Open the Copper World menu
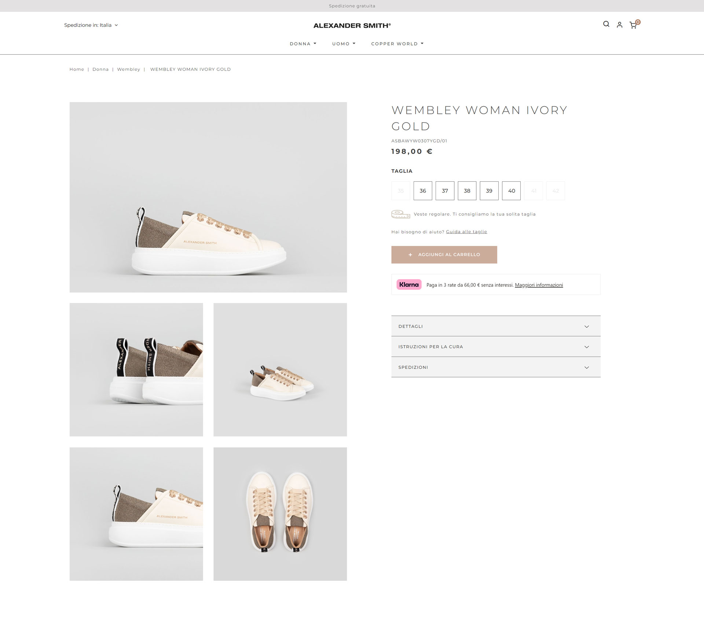704x626 pixels. [397, 44]
